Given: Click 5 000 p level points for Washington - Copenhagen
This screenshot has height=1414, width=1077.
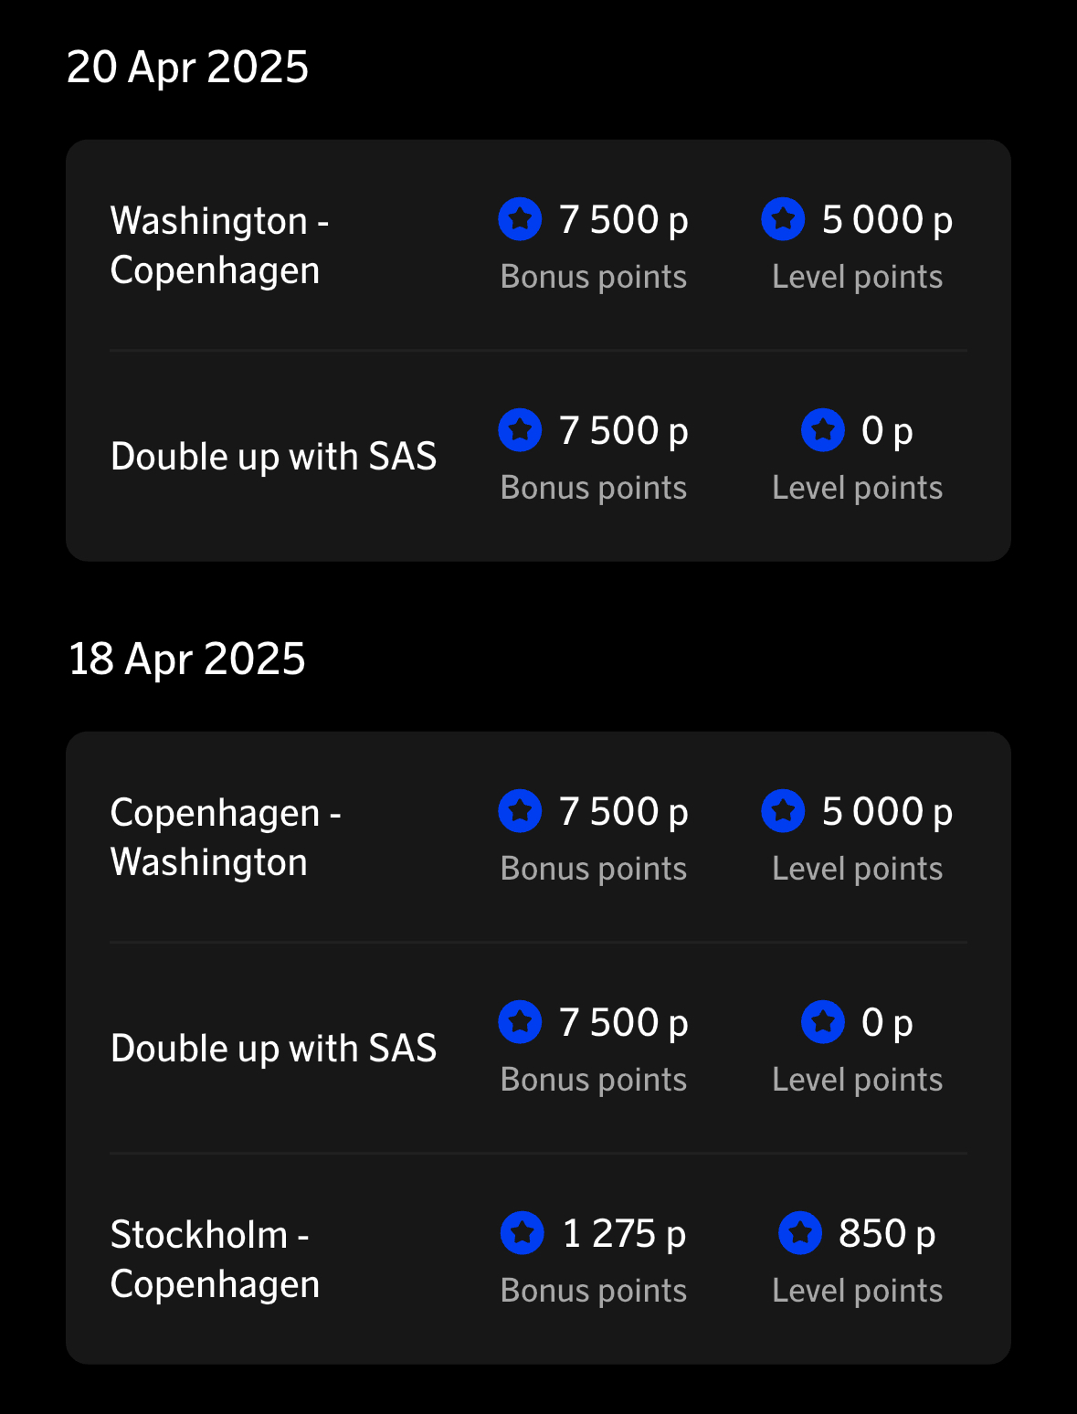Looking at the screenshot, I should pyautogui.click(x=887, y=219).
